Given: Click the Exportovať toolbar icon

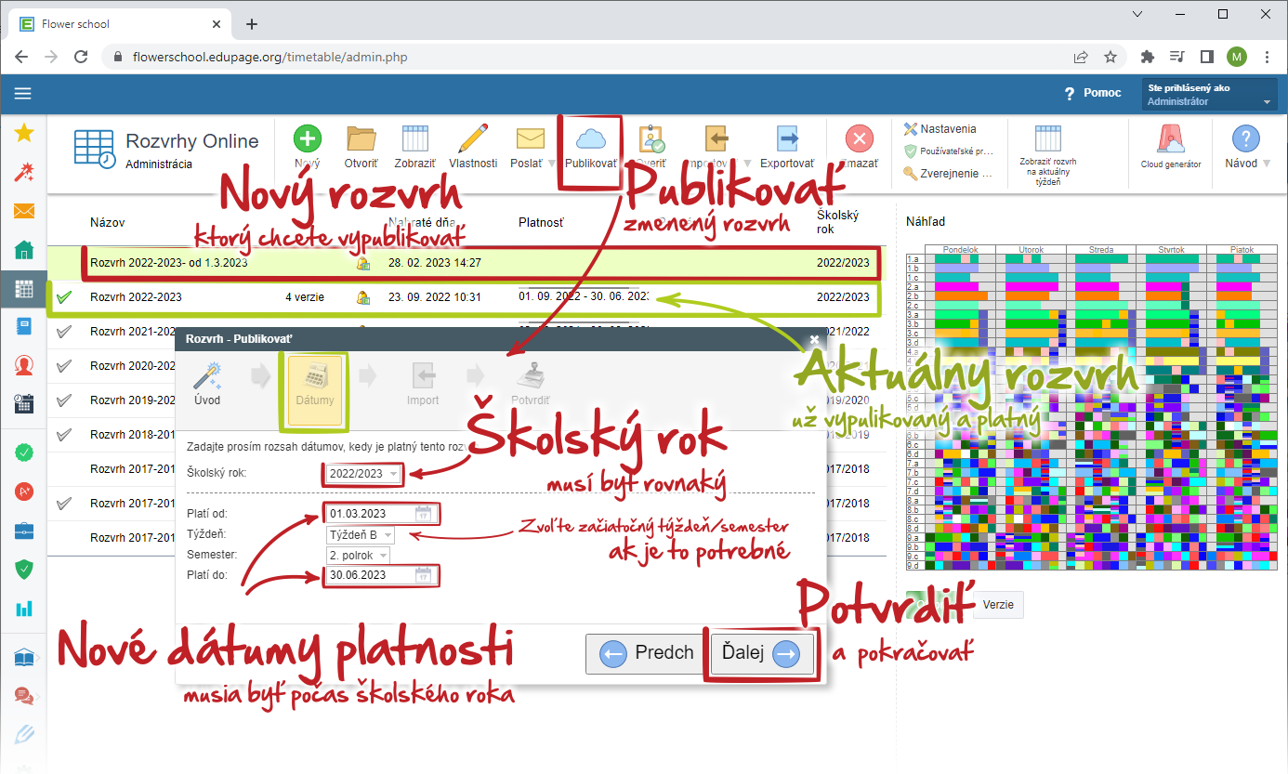Looking at the screenshot, I should pos(788,138).
